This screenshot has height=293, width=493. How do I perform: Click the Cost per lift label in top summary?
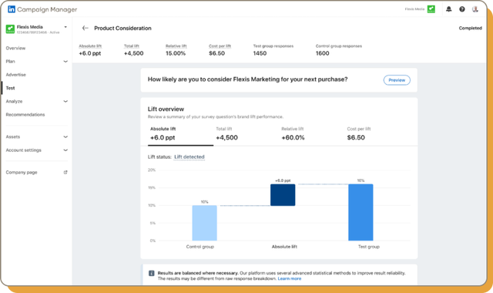click(220, 46)
